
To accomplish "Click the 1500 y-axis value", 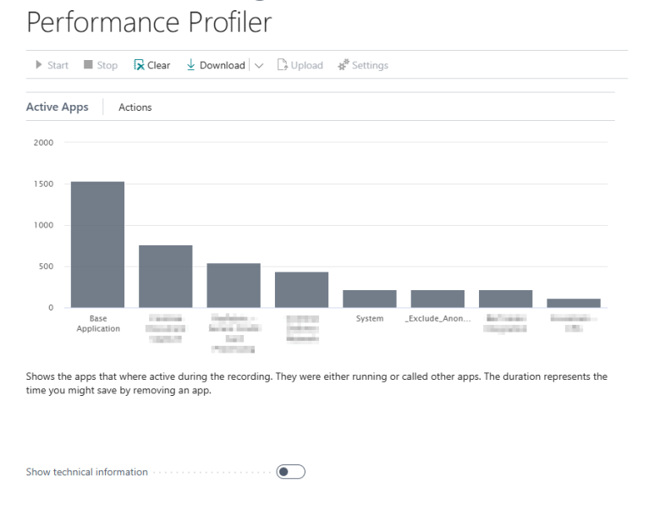I will click(x=43, y=184).
